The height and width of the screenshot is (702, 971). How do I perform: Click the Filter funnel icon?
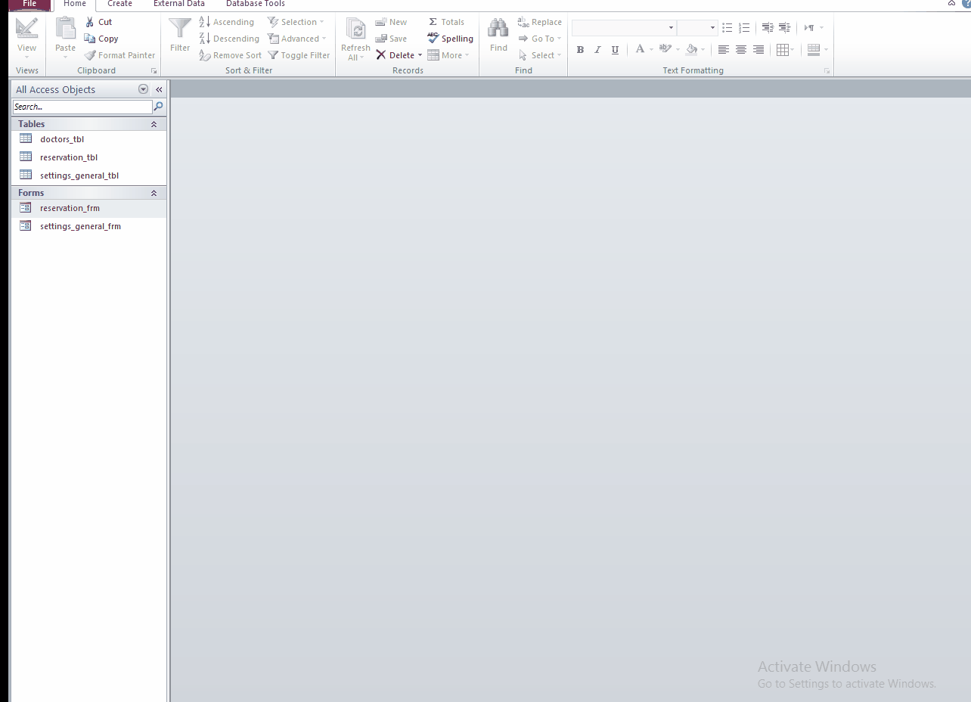[180, 30]
